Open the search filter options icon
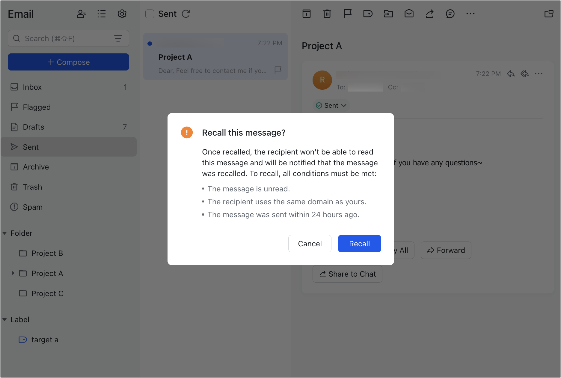The height and width of the screenshot is (378, 561). [x=118, y=38]
